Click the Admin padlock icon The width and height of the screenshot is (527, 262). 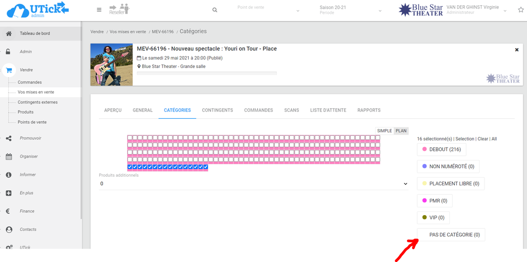(9, 52)
